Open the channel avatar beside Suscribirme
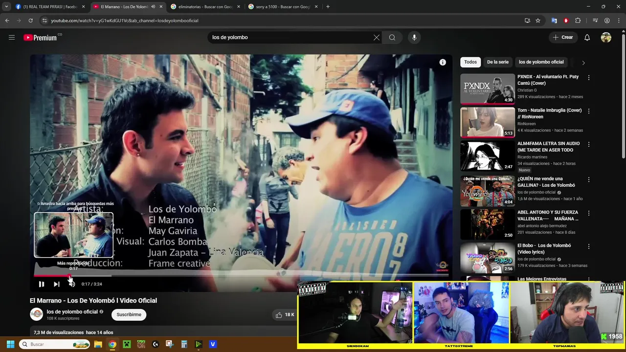 37,314
